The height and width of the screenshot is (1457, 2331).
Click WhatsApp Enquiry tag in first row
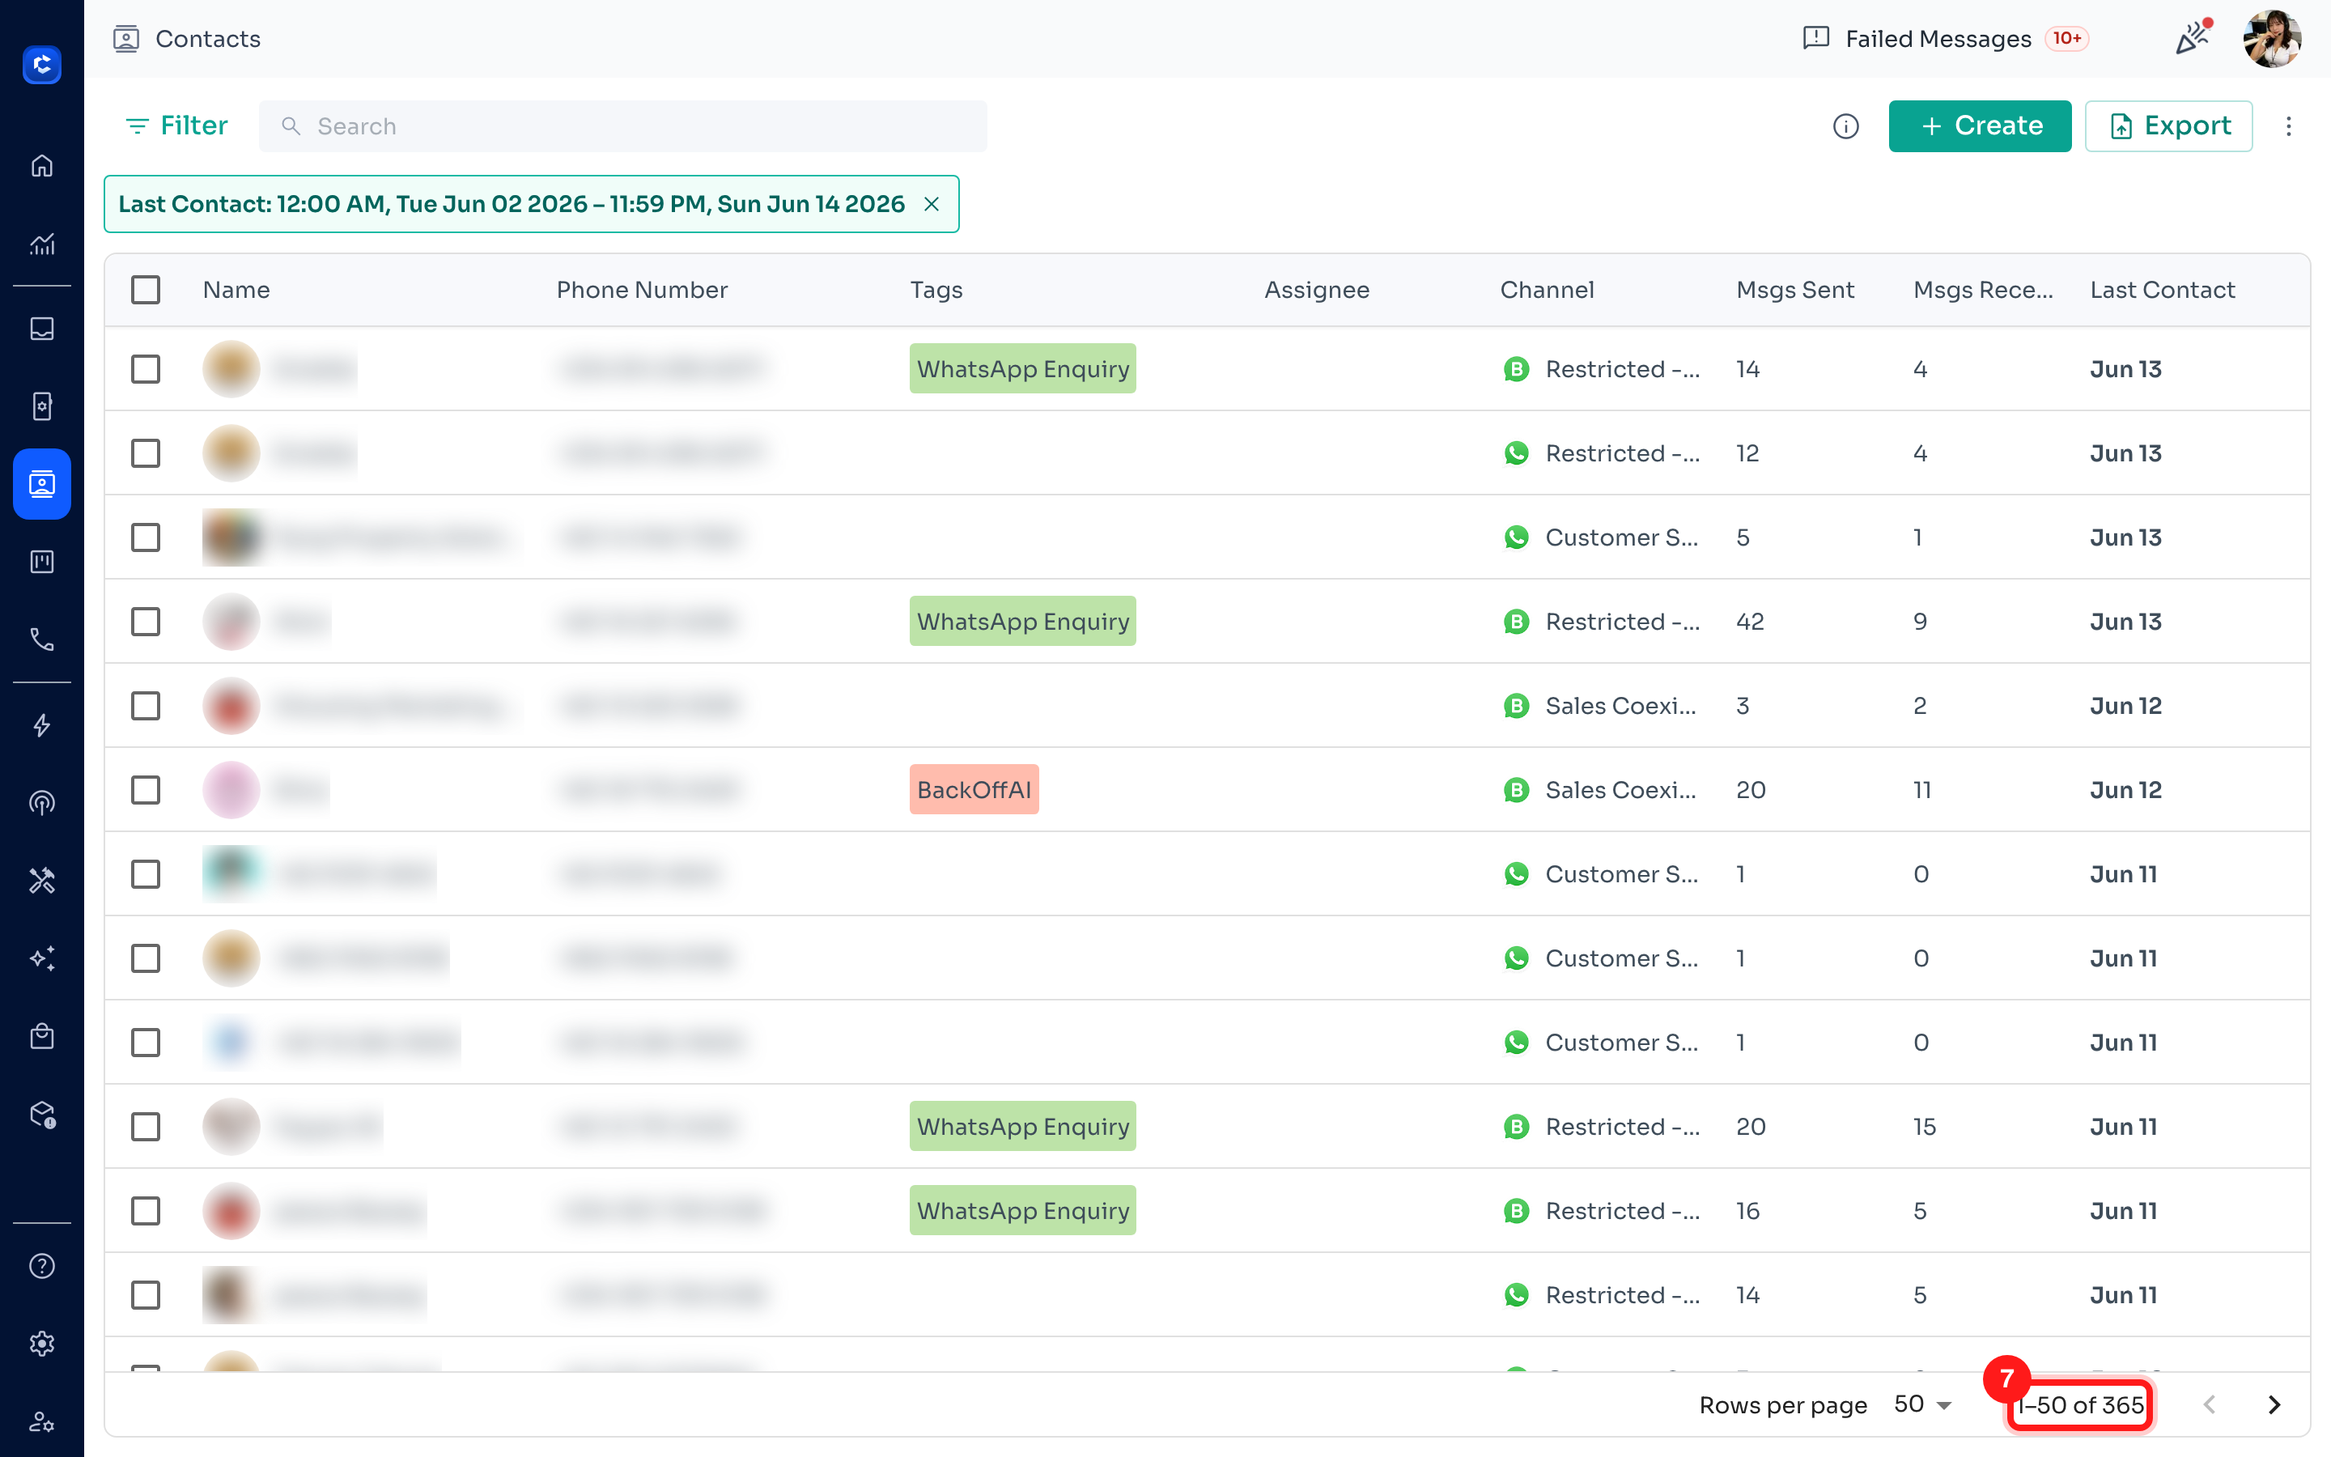coord(1023,369)
